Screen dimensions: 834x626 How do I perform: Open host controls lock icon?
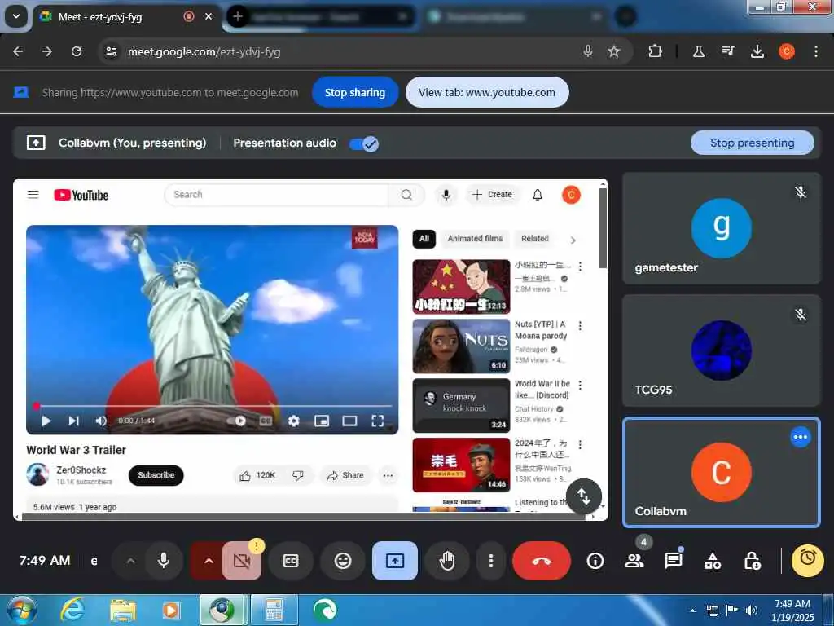pyautogui.click(x=752, y=561)
